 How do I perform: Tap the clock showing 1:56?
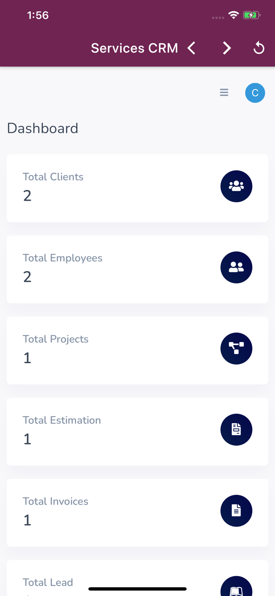(38, 15)
